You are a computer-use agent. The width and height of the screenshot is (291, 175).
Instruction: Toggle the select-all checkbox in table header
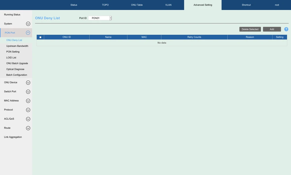point(40,37)
